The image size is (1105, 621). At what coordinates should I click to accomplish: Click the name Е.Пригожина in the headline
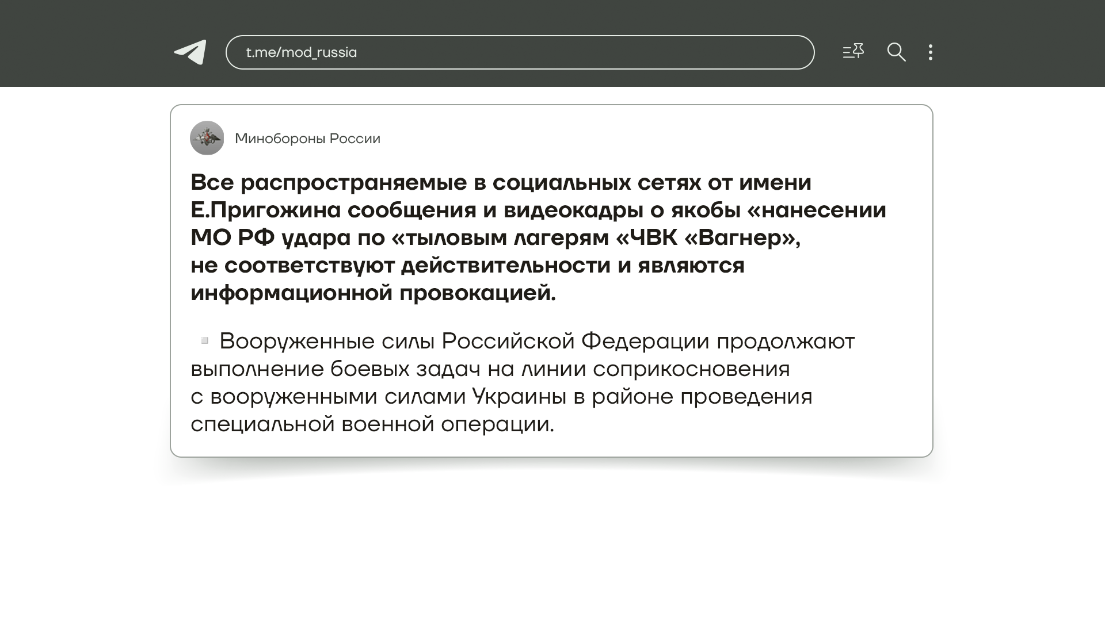coord(266,210)
